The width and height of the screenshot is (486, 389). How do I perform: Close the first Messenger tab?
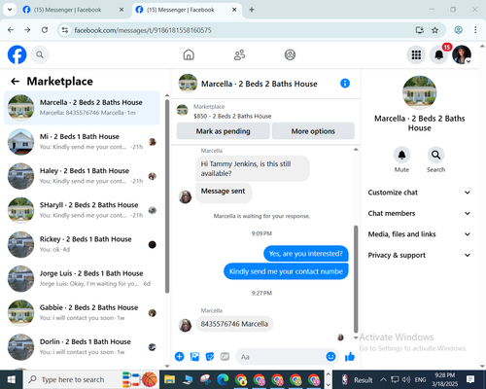click(x=121, y=10)
